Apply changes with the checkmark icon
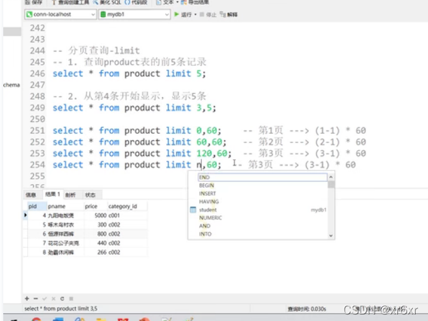 coord(44,299)
